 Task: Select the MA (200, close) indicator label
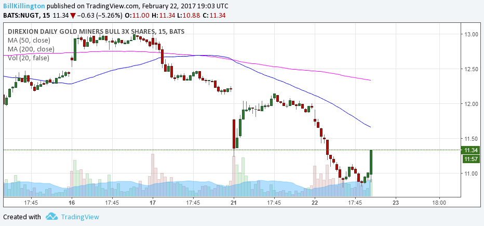point(31,49)
